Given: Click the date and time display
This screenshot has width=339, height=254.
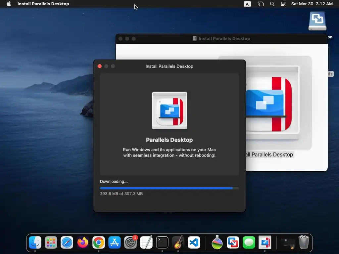Looking at the screenshot, I should point(312,4).
